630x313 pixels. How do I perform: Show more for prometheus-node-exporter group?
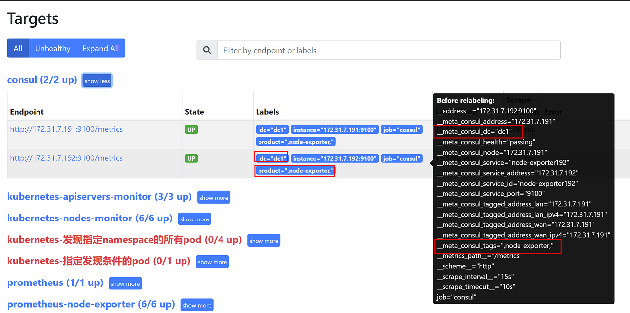197,305
